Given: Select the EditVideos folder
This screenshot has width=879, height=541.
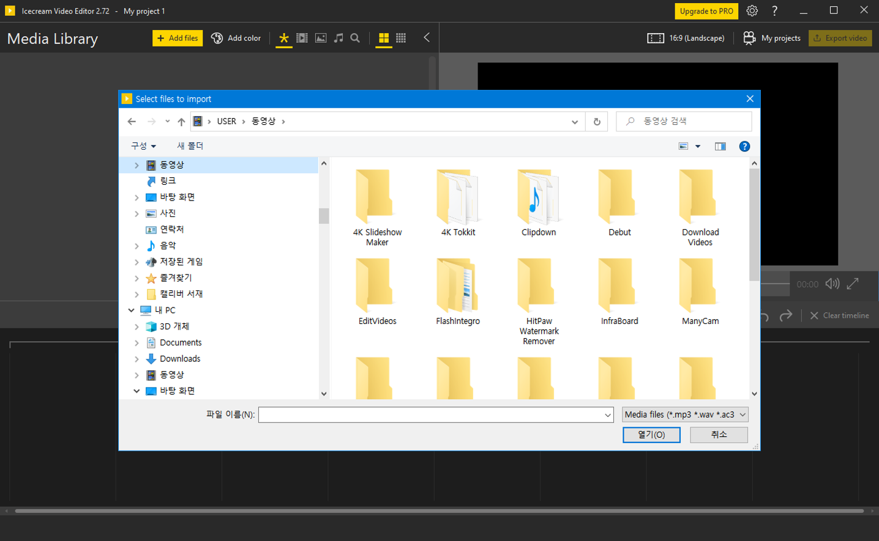Looking at the screenshot, I should [x=377, y=292].
